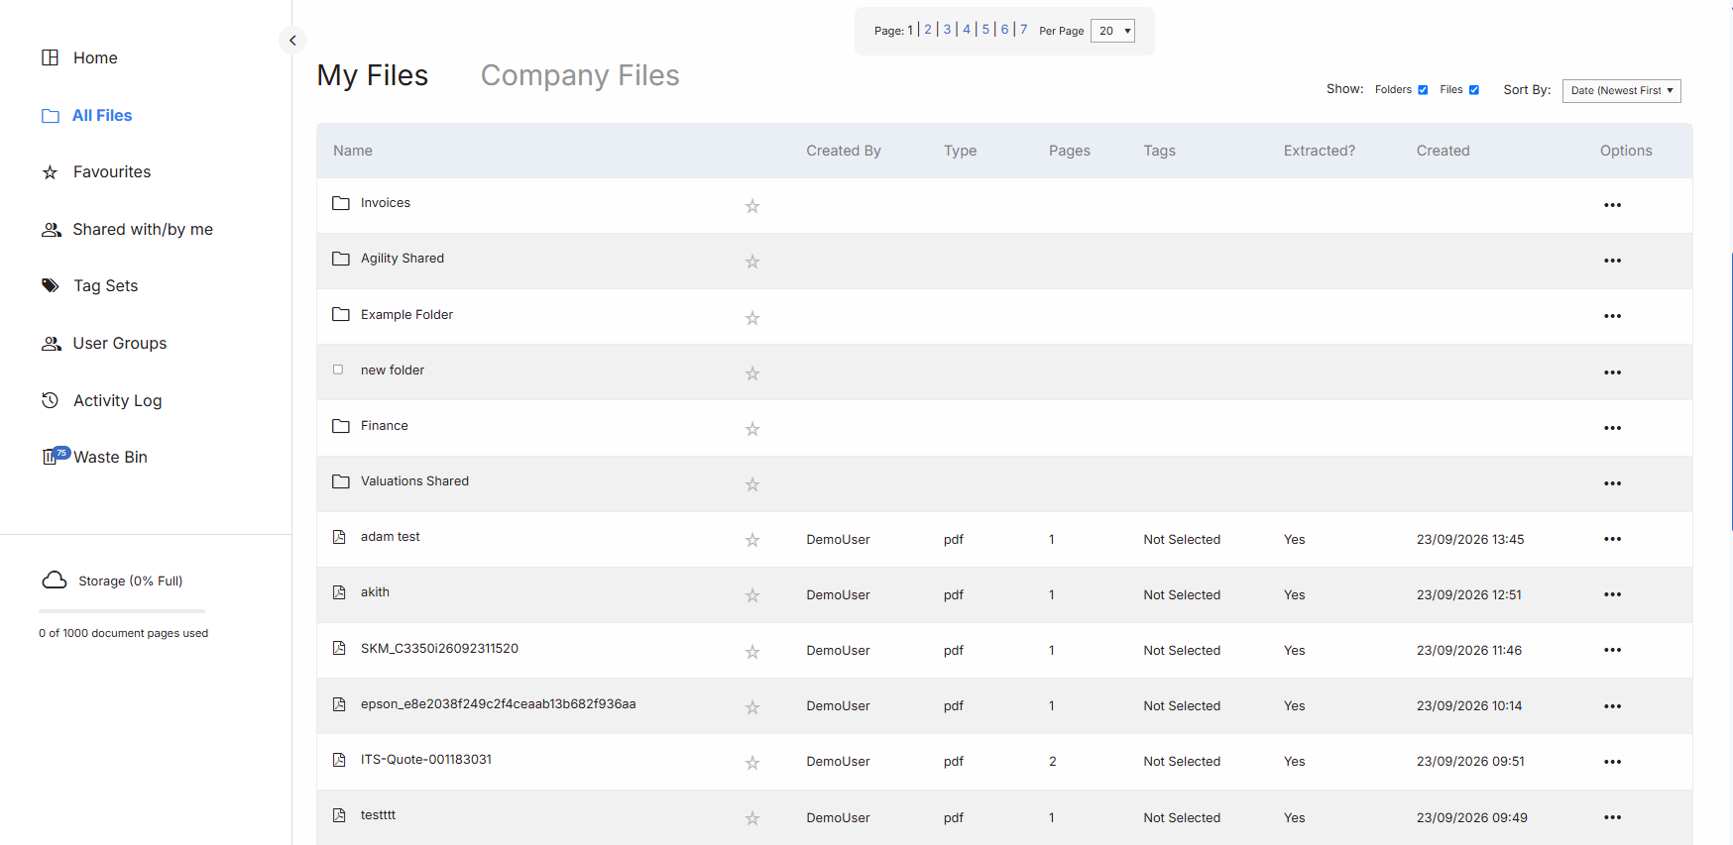Click the Example Folder icon
This screenshot has width=1733, height=845.
(x=341, y=314)
